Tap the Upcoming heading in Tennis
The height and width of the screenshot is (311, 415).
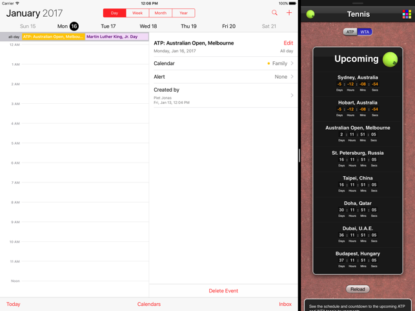point(356,59)
